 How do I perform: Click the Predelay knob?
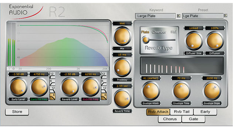(122, 68)
